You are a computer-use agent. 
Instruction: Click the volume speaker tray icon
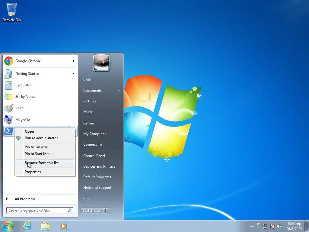(279, 226)
